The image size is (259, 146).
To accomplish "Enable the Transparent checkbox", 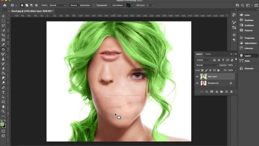I will [x=94, y=5].
